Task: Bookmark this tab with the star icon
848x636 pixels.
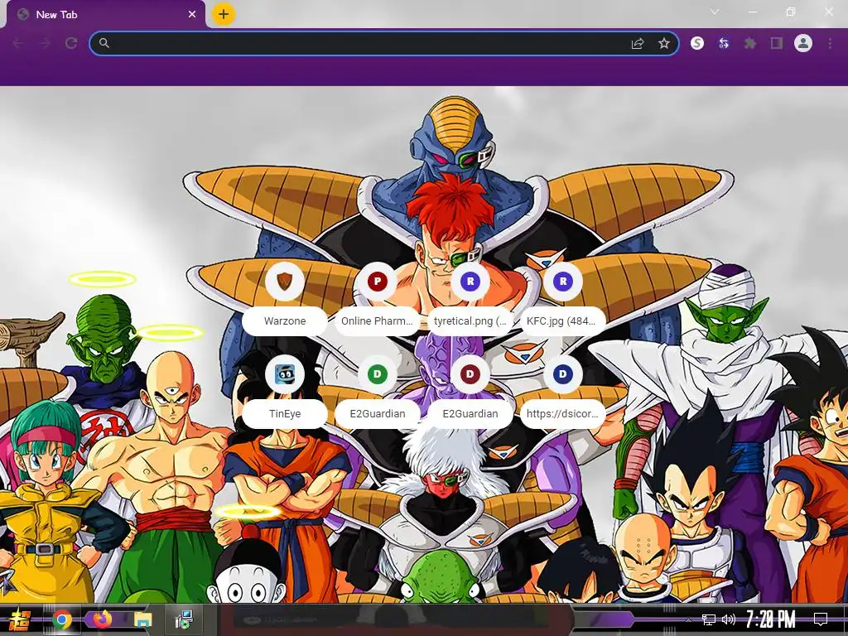Action: 664,43
